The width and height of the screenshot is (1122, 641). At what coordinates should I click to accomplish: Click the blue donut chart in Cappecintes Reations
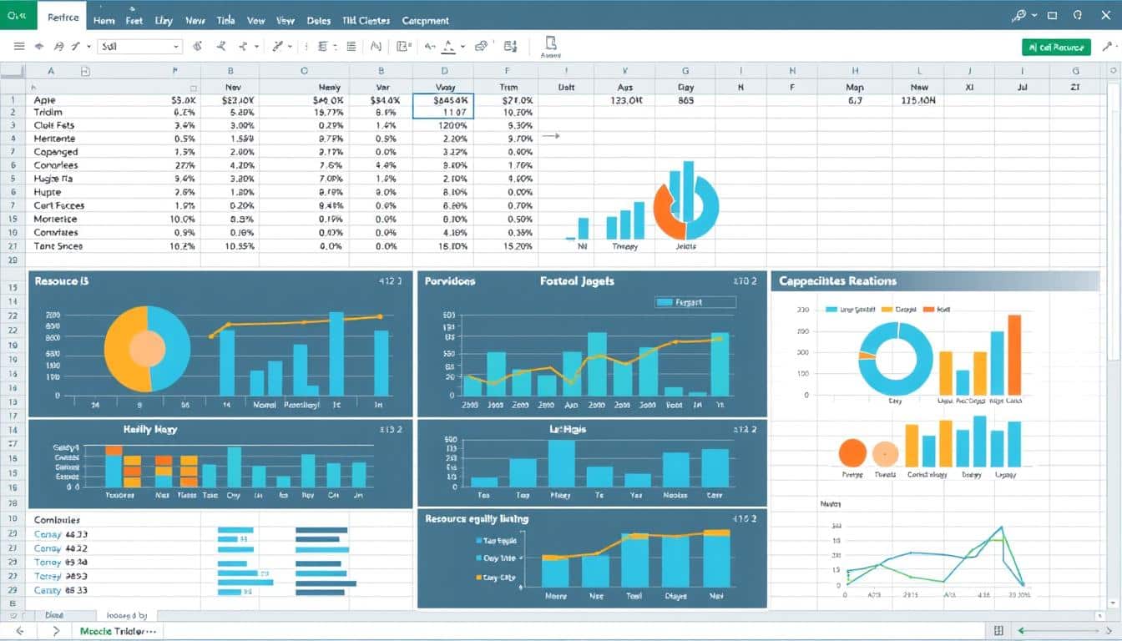pos(895,358)
